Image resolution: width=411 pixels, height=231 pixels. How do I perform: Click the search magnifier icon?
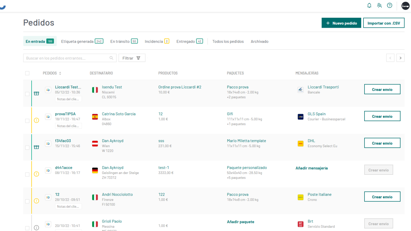point(111,58)
